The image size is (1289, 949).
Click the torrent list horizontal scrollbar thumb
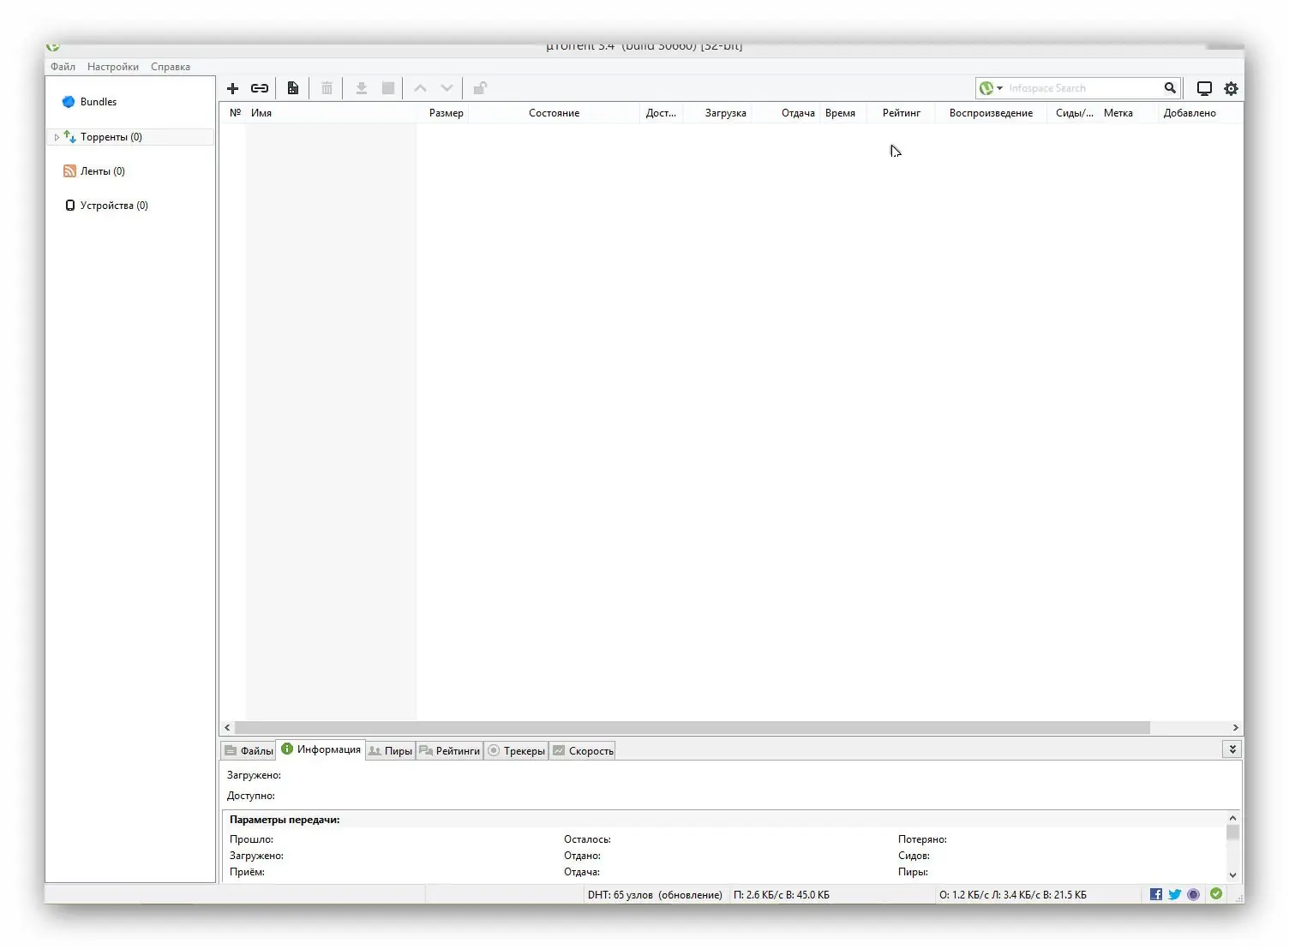point(692,727)
